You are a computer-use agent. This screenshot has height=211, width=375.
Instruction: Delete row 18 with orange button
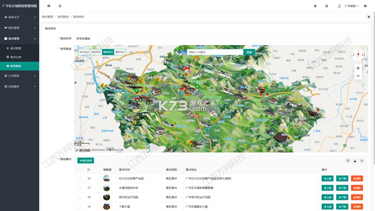pyautogui.click(x=357, y=197)
